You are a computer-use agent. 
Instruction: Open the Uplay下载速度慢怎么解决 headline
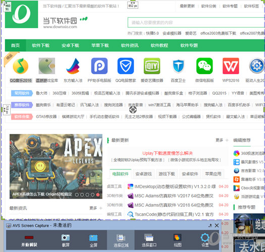[168, 153]
